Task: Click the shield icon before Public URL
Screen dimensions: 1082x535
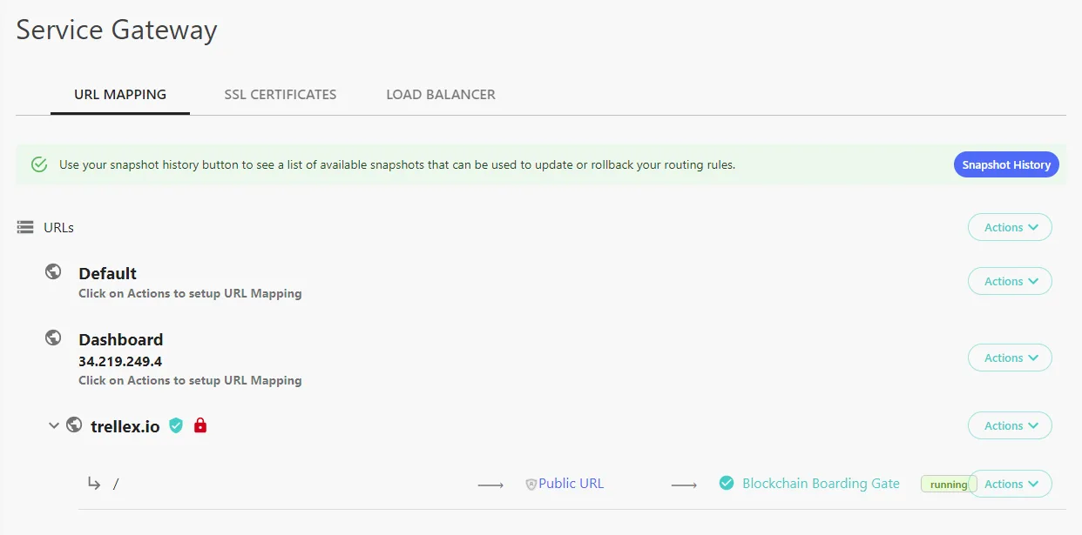Action: pos(531,484)
